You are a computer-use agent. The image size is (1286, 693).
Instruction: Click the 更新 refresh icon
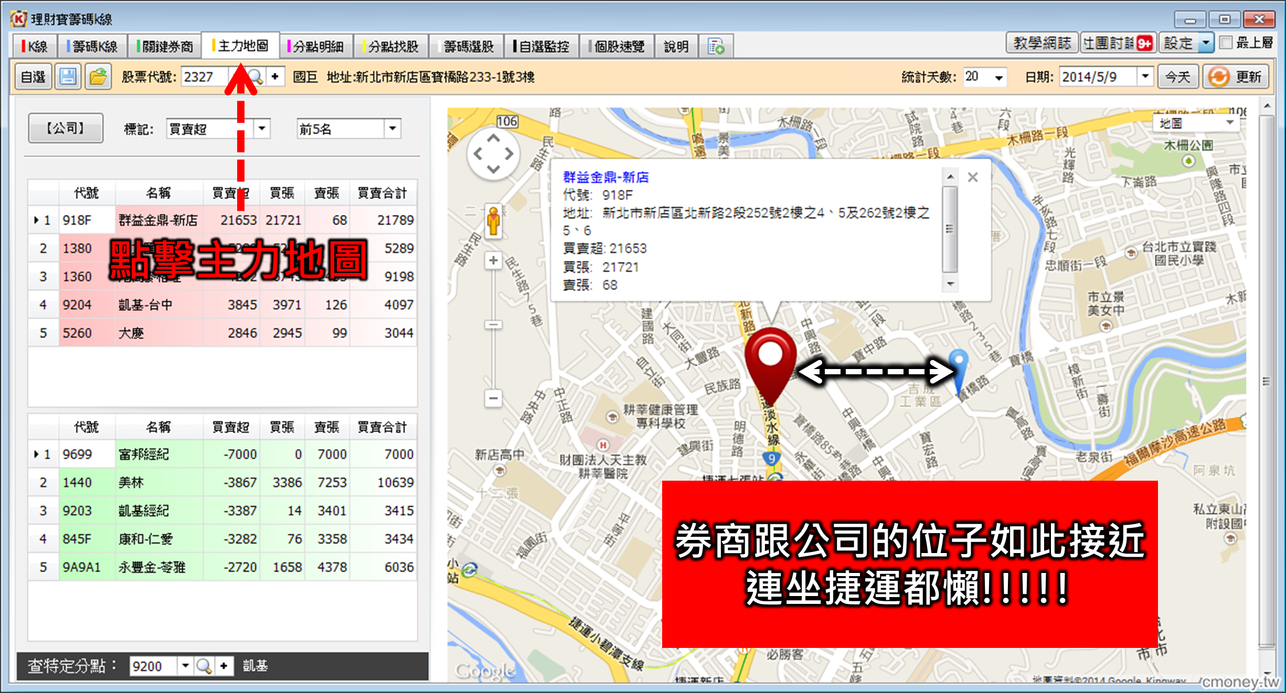1218,77
